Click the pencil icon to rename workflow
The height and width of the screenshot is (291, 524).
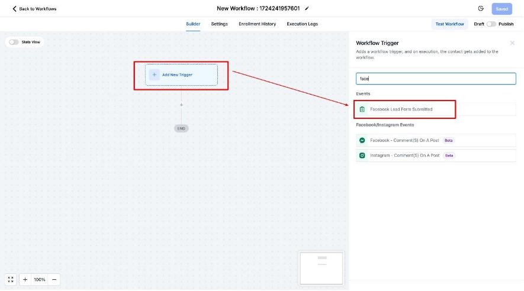[x=307, y=9]
